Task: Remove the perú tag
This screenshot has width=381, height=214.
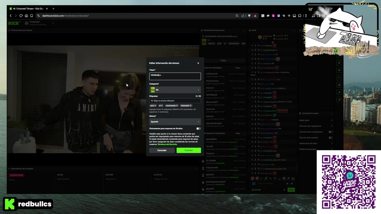Action: click(155, 106)
